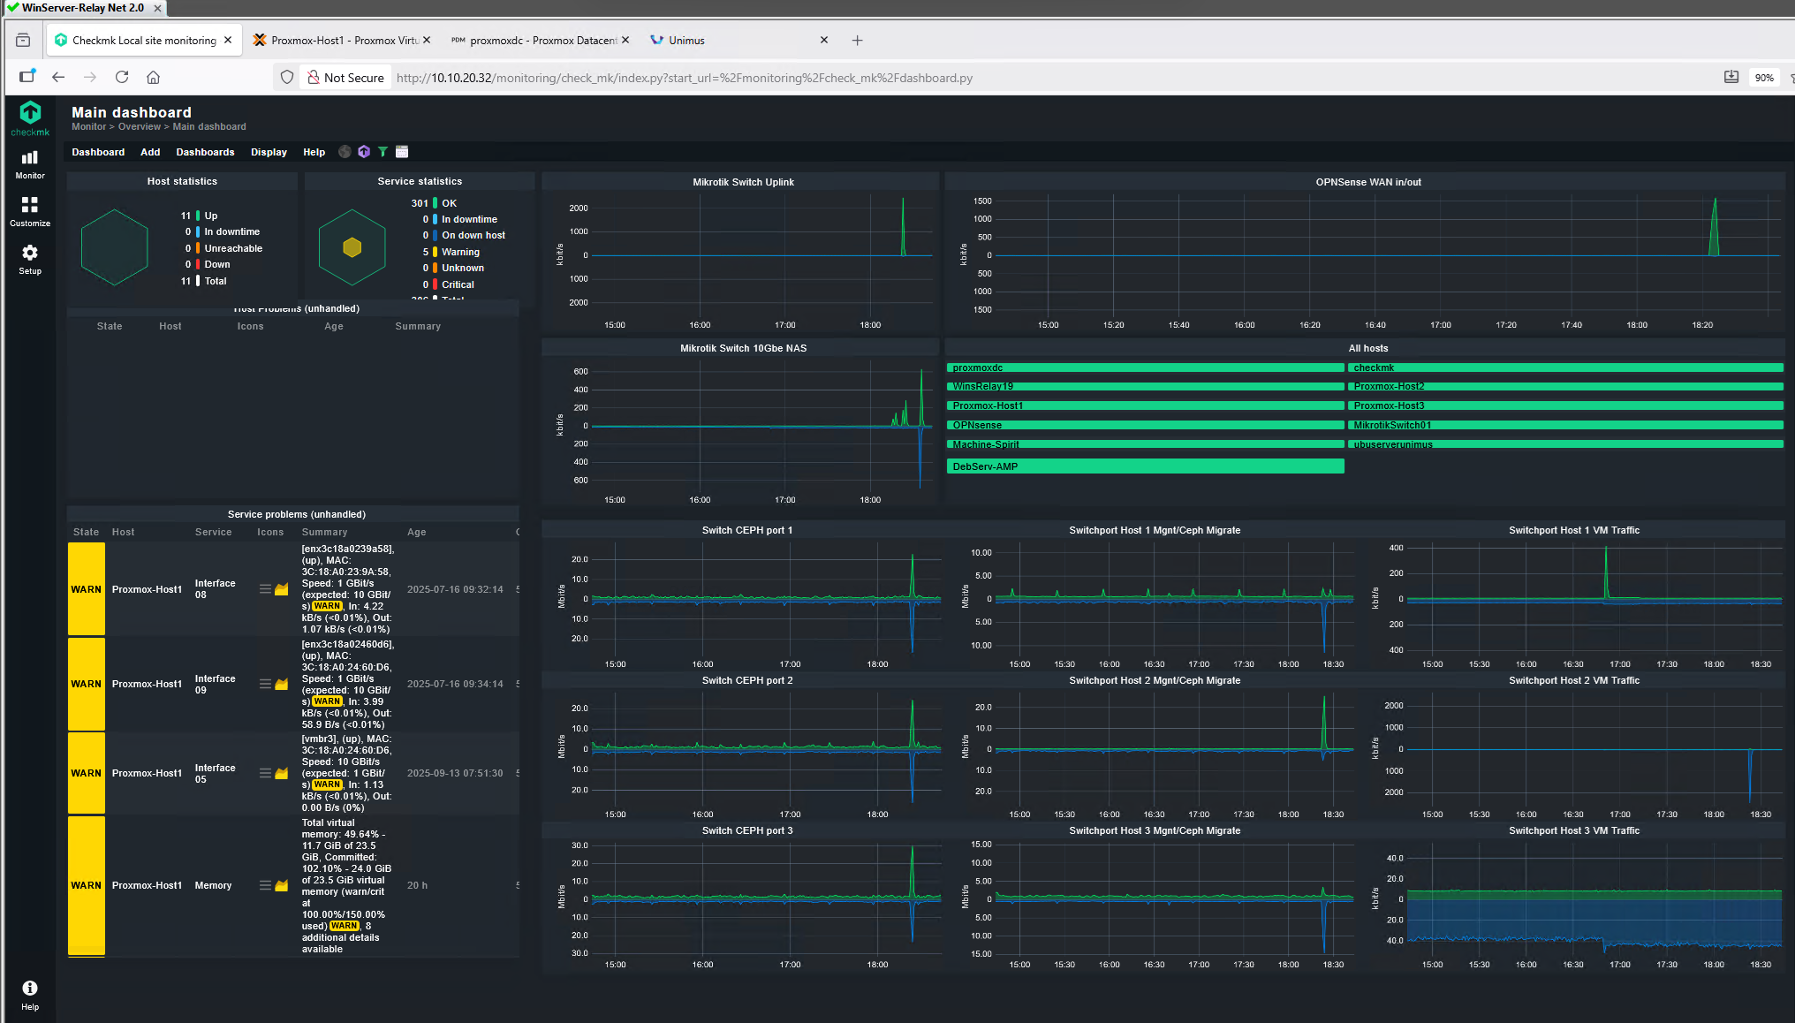Reload the page with browser refresh button
This screenshot has height=1023, width=1795.
(x=122, y=78)
